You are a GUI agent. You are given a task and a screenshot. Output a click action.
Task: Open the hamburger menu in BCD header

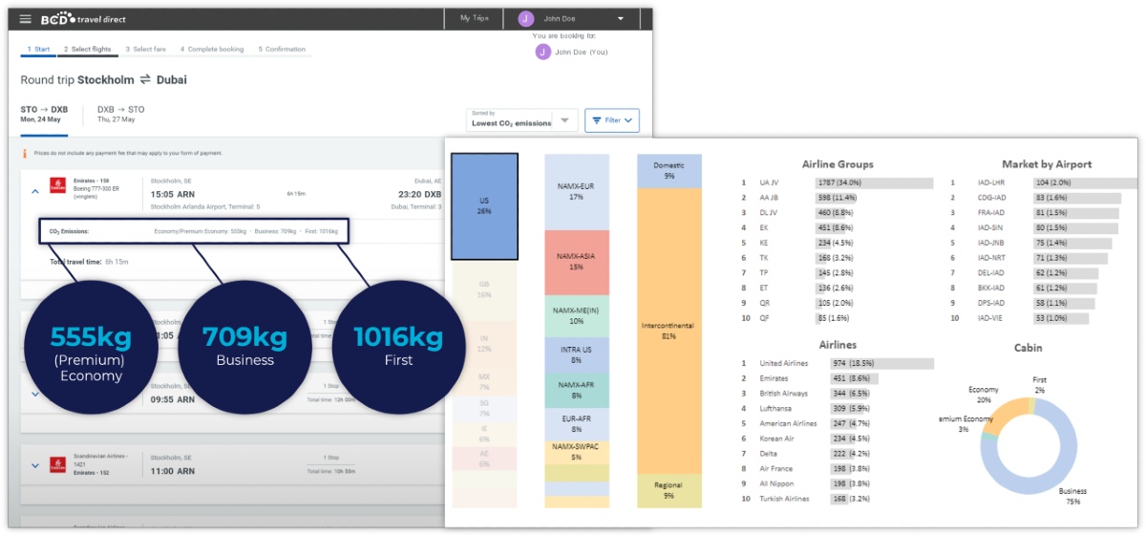[x=25, y=19]
